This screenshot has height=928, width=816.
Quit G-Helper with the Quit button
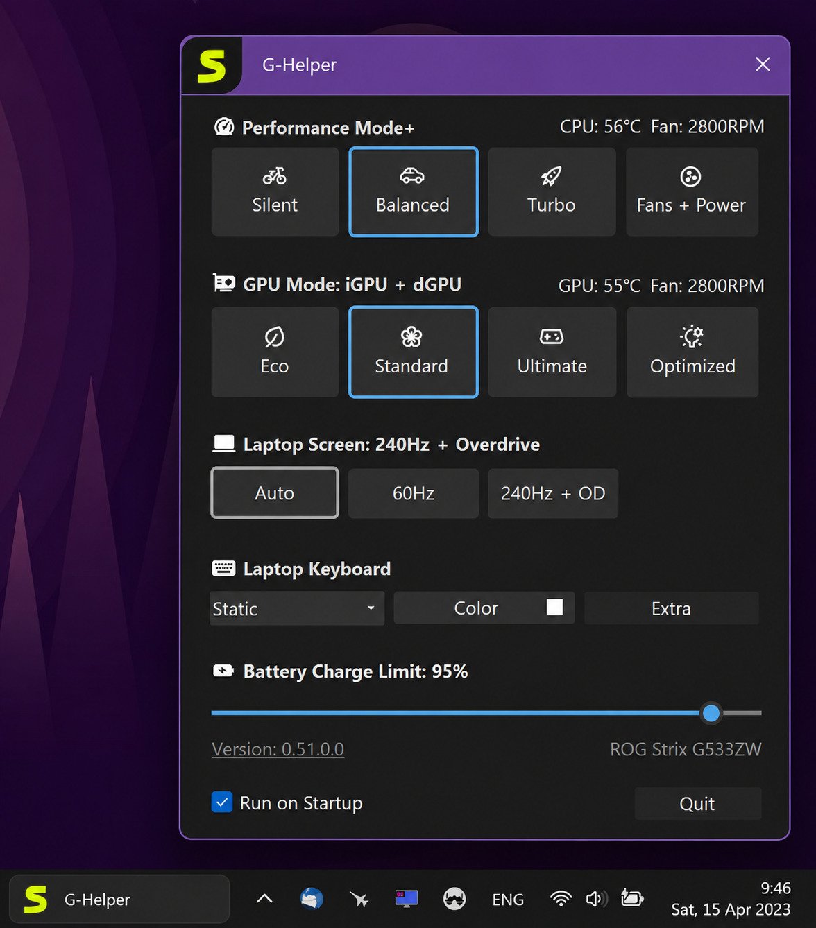click(697, 803)
